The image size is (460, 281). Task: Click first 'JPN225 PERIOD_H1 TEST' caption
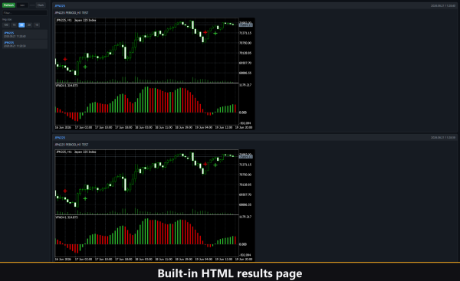pos(71,13)
